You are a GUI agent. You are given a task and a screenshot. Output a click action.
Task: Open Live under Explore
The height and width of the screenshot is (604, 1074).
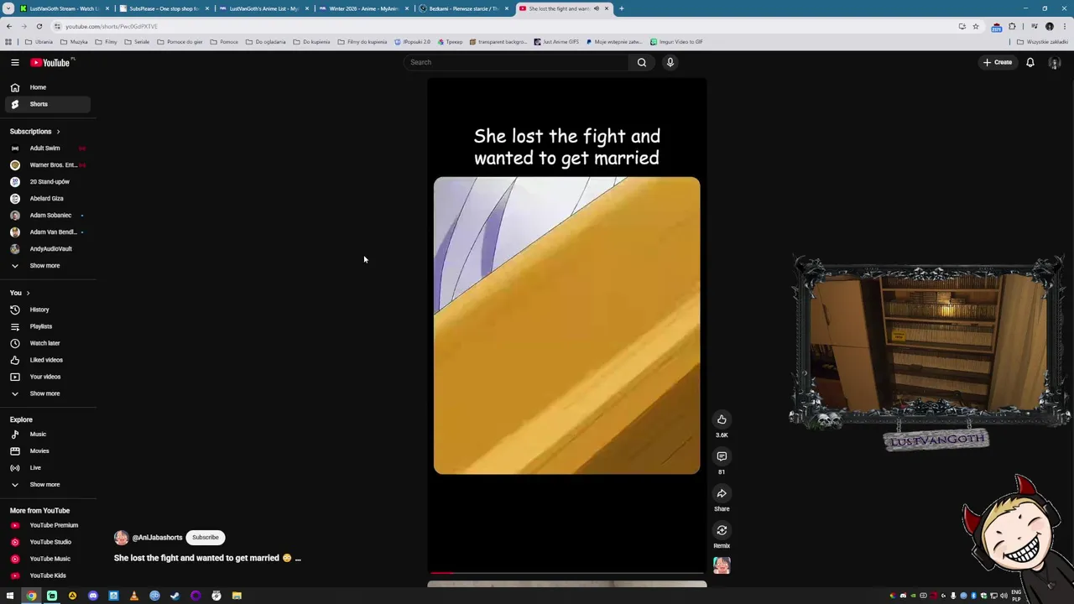[x=46, y=468]
